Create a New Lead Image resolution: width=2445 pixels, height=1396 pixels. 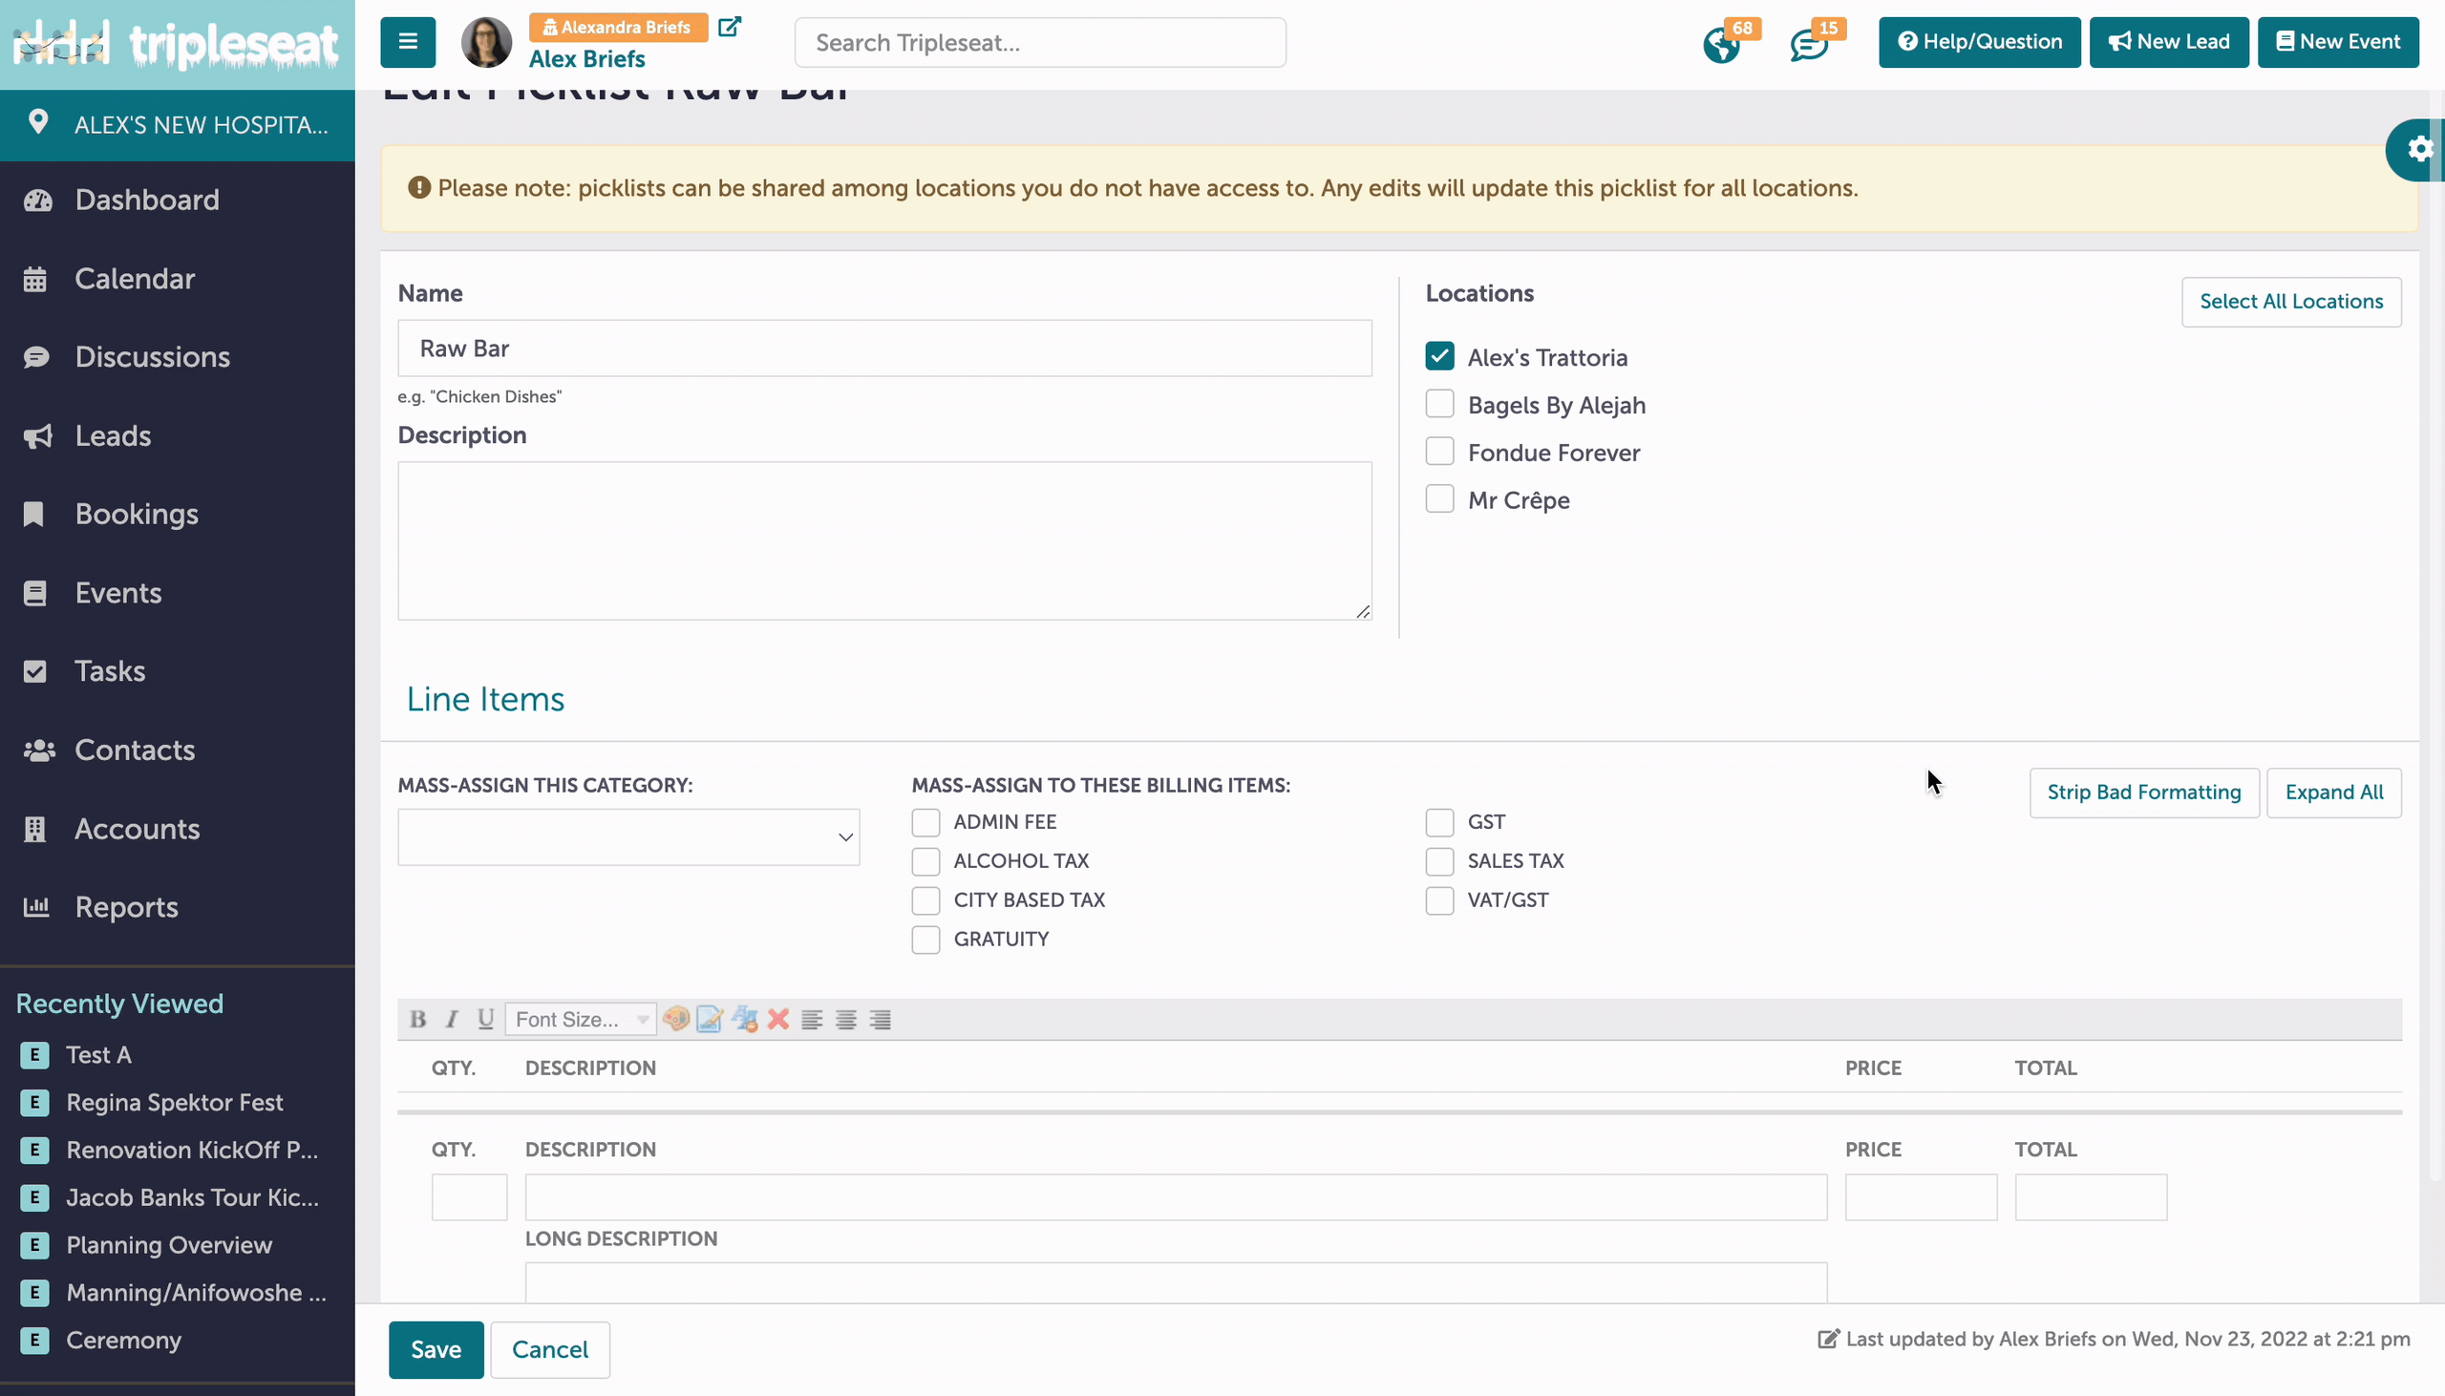tap(2169, 42)
